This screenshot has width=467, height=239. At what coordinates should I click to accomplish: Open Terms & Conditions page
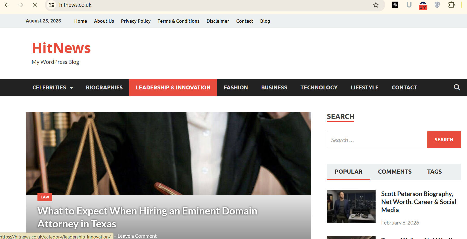pyautogui.click(x=178, y=21)
